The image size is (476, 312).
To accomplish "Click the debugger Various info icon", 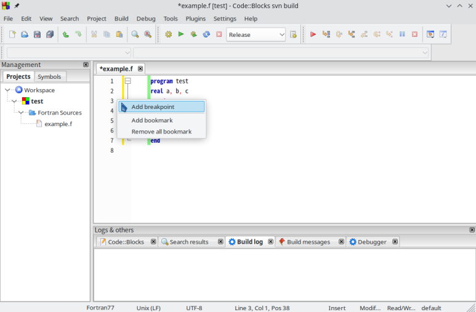I will 443,34.
